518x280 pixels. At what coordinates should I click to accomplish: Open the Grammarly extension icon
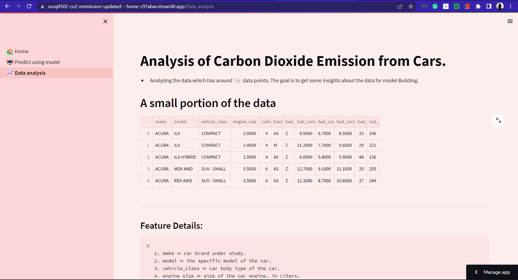pyautogui.click(x=435, y=6)
